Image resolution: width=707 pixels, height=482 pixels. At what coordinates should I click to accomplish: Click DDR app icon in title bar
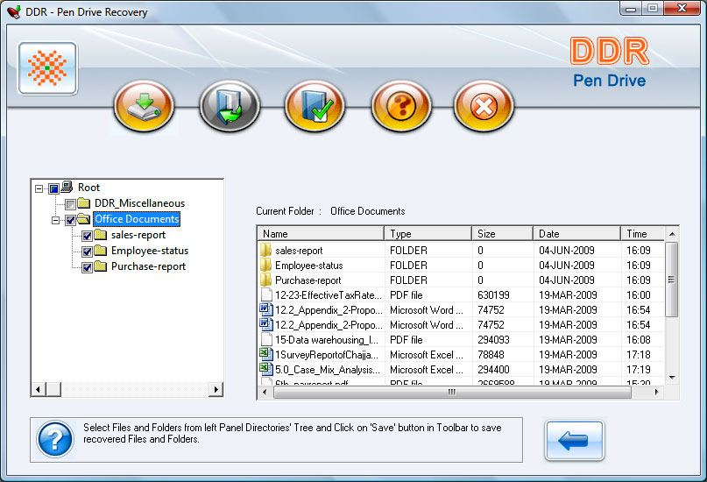click(x=14, y=11)
